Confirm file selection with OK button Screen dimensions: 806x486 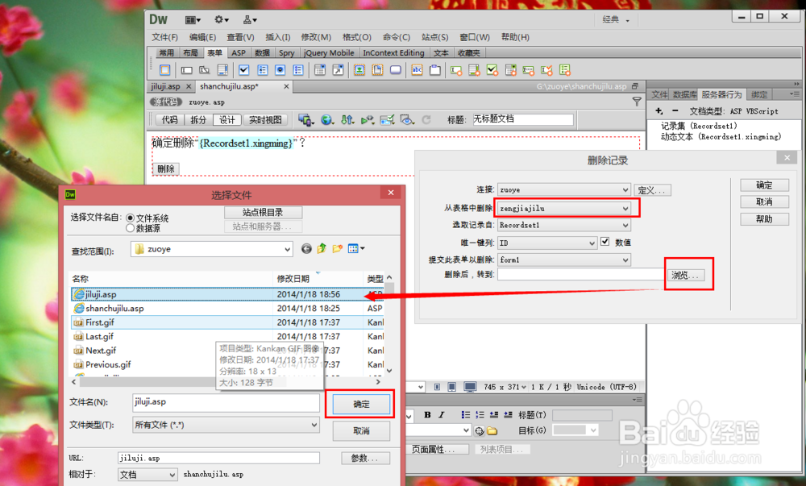pyautogui.click(x=361, y=404)
